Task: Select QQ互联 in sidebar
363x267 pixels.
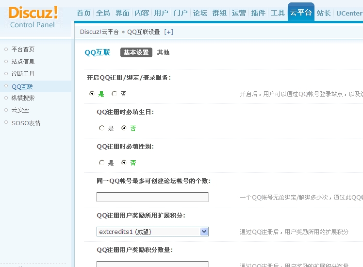Action: (x=22, y=87)
